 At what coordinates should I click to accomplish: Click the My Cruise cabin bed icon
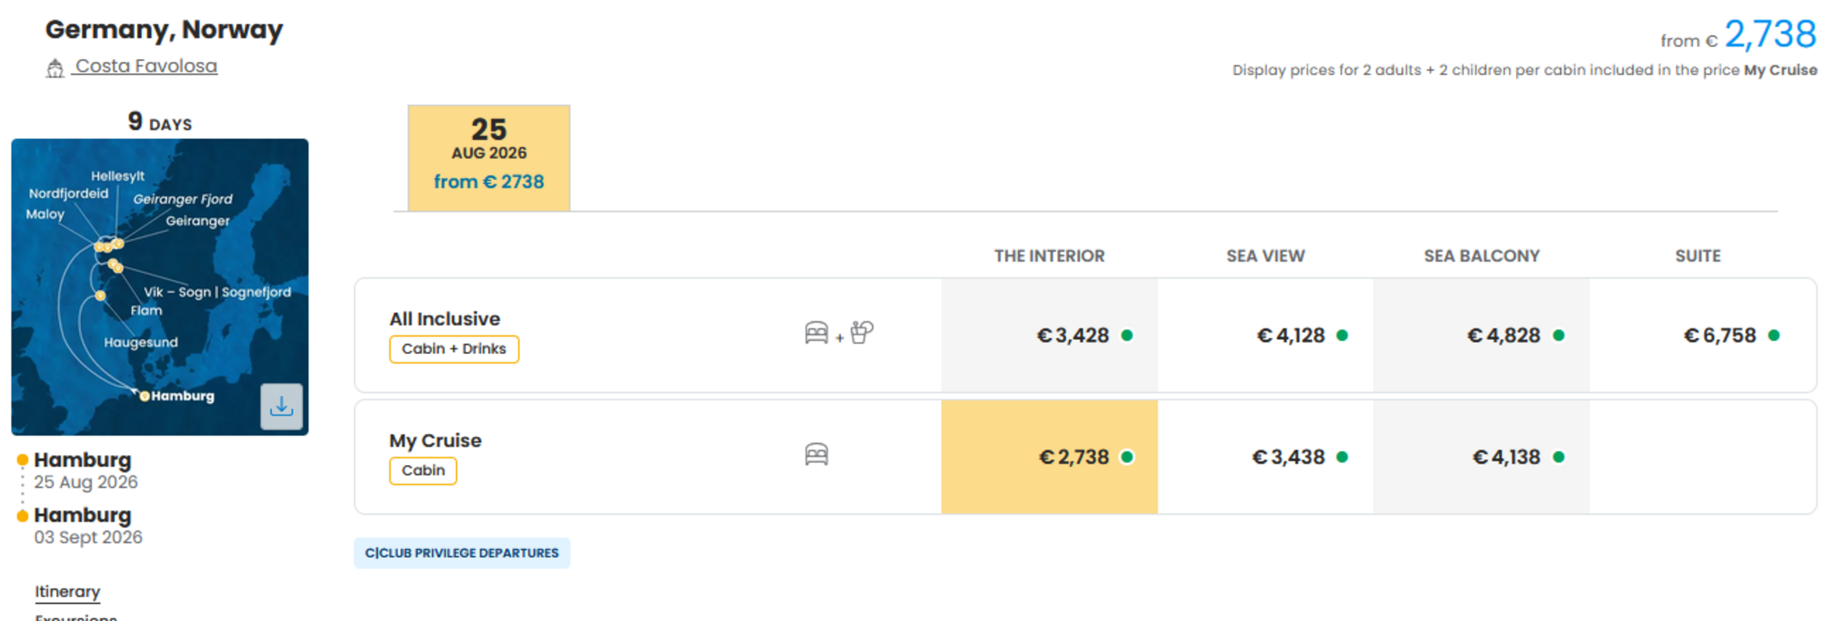pos(816,454)
